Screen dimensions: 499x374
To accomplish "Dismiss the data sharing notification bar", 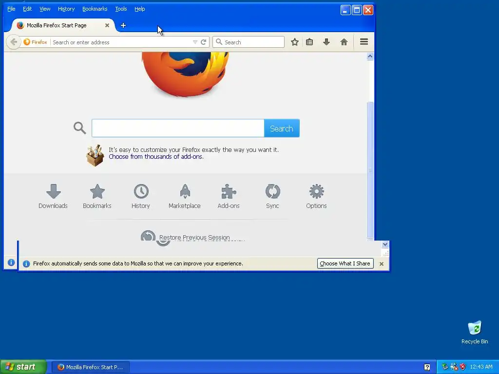I will 382,263.
